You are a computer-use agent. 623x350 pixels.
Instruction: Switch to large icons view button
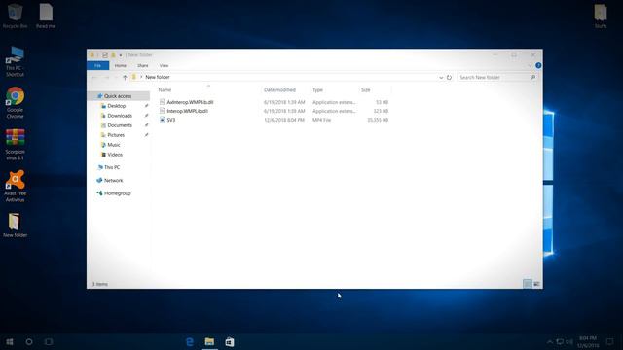pyautogui.click(x=536, y=284)
